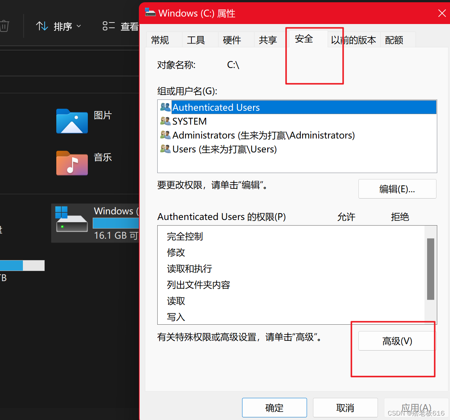Select the SYSTEM user entry
Viewport: 450px width, 420px height.
click(297, 122)
